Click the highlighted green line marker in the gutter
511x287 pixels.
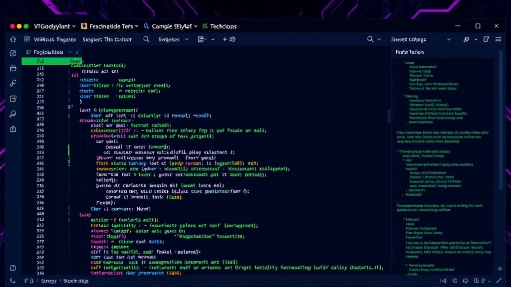coord(37,61)
